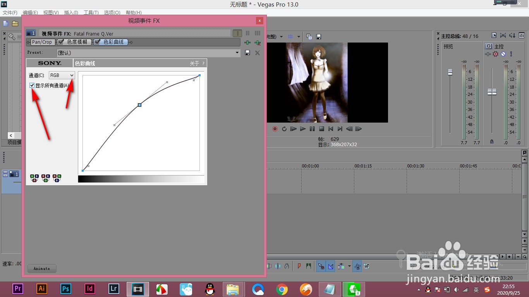The image size is (529, 297).
Task: Open the overlay grid dropdown arrow
Action: [299, 37]
